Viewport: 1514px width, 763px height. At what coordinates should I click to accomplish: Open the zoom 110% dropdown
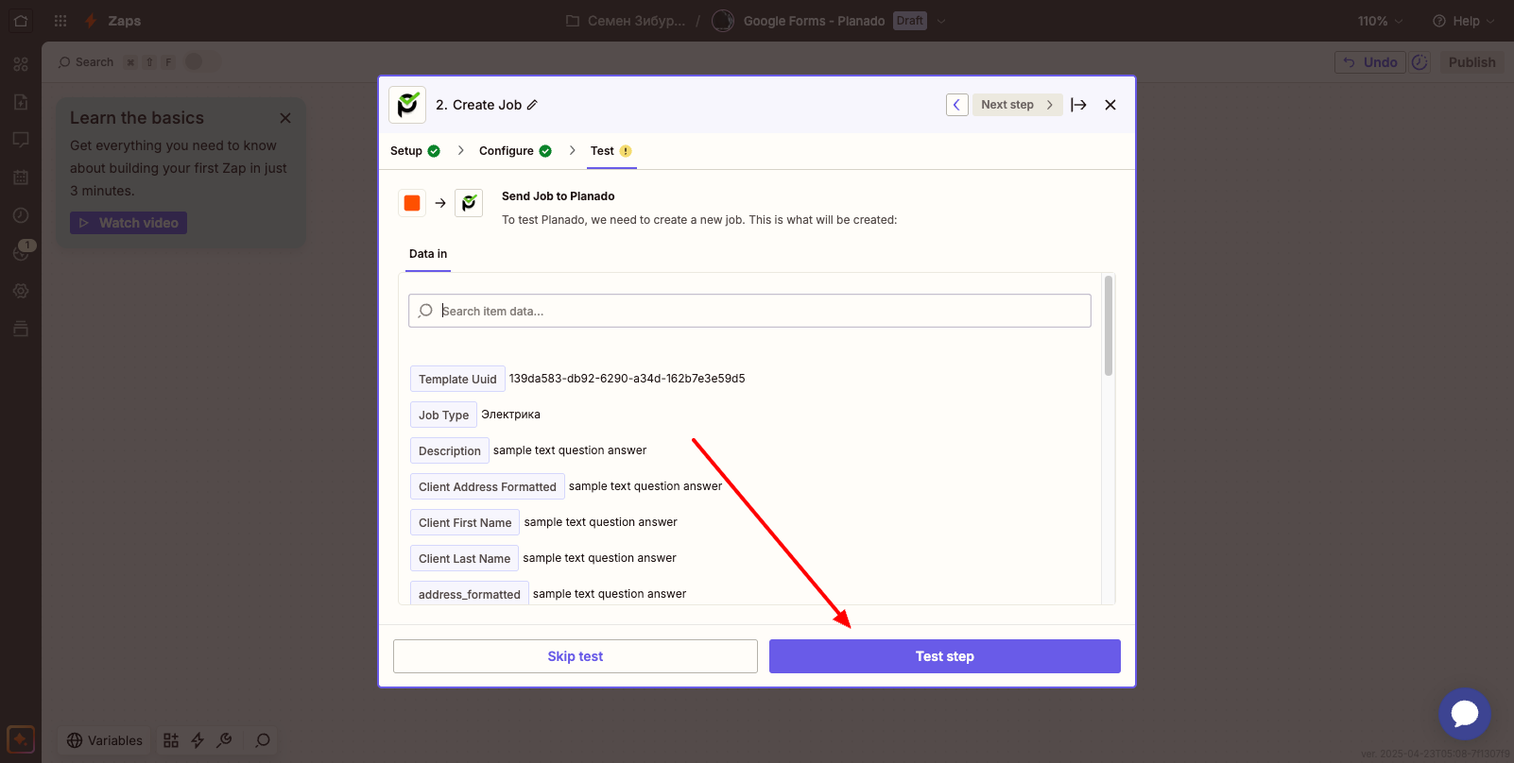pos(1381,21)
